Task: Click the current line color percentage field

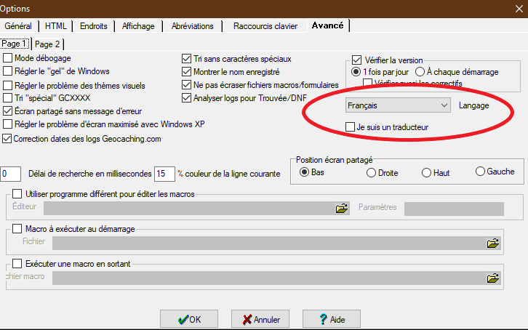Action: pyautogui.click(x=164, y=174)
